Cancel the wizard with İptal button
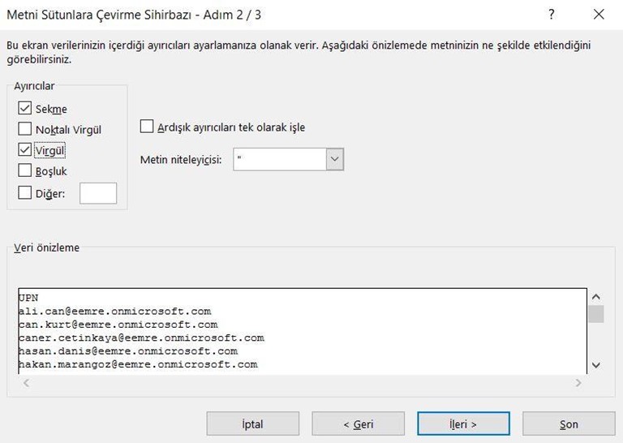Screen dimensions: 623x443 (253, 424)
